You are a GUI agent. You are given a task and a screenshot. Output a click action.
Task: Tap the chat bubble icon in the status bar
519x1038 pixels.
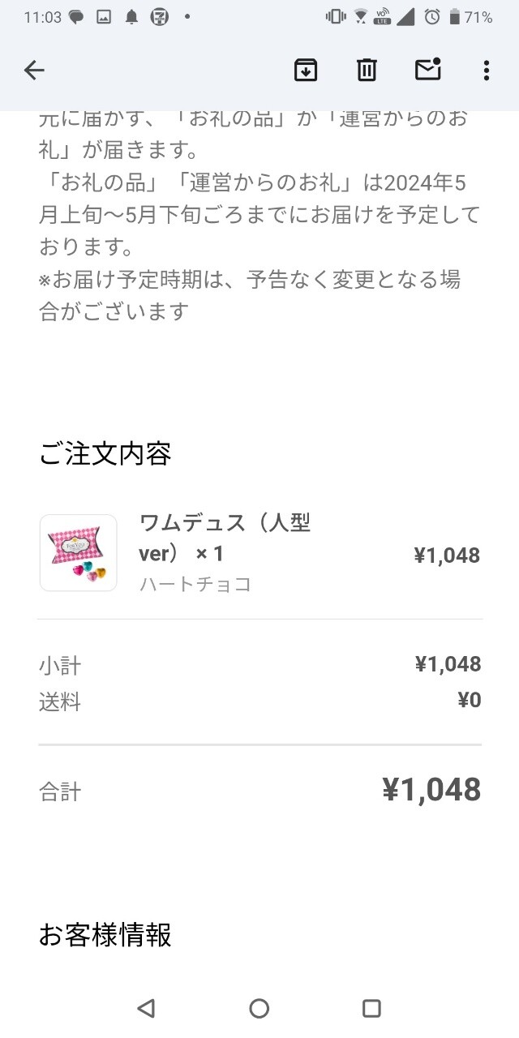tap(76, 17)
